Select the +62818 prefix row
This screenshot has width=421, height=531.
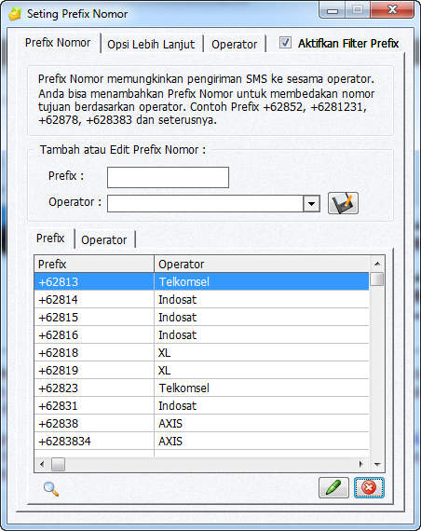tap(201, 352)
